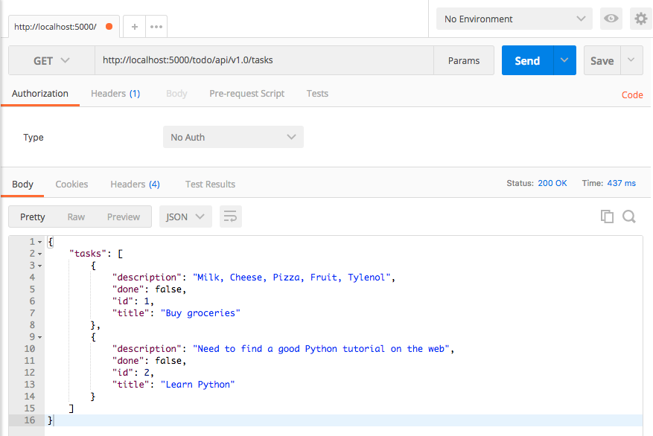Collapse tasks array fold at line 2

click(x=40, y=254)
